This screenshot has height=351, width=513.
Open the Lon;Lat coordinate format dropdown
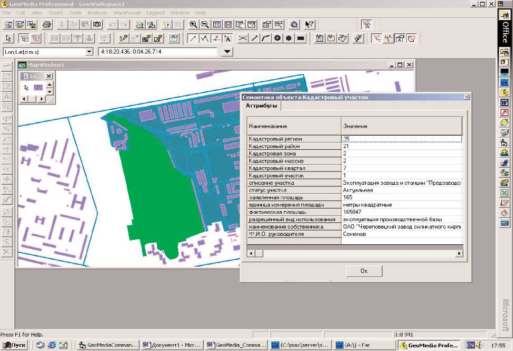pos(88,52)
